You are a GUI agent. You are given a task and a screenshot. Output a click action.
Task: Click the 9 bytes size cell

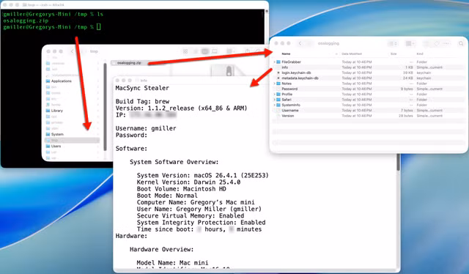point(407,89)
